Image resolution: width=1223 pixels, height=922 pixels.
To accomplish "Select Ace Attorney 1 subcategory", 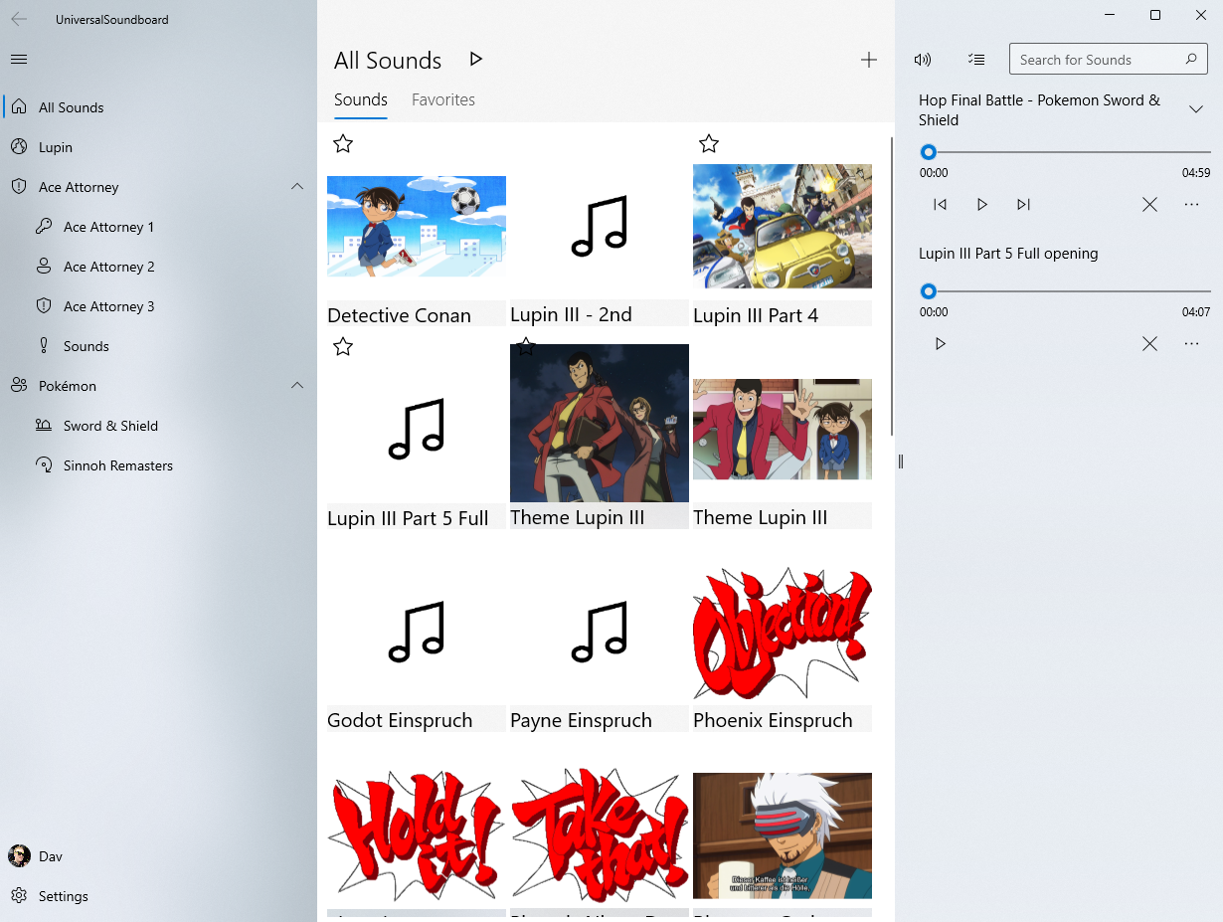I will 159,227.
